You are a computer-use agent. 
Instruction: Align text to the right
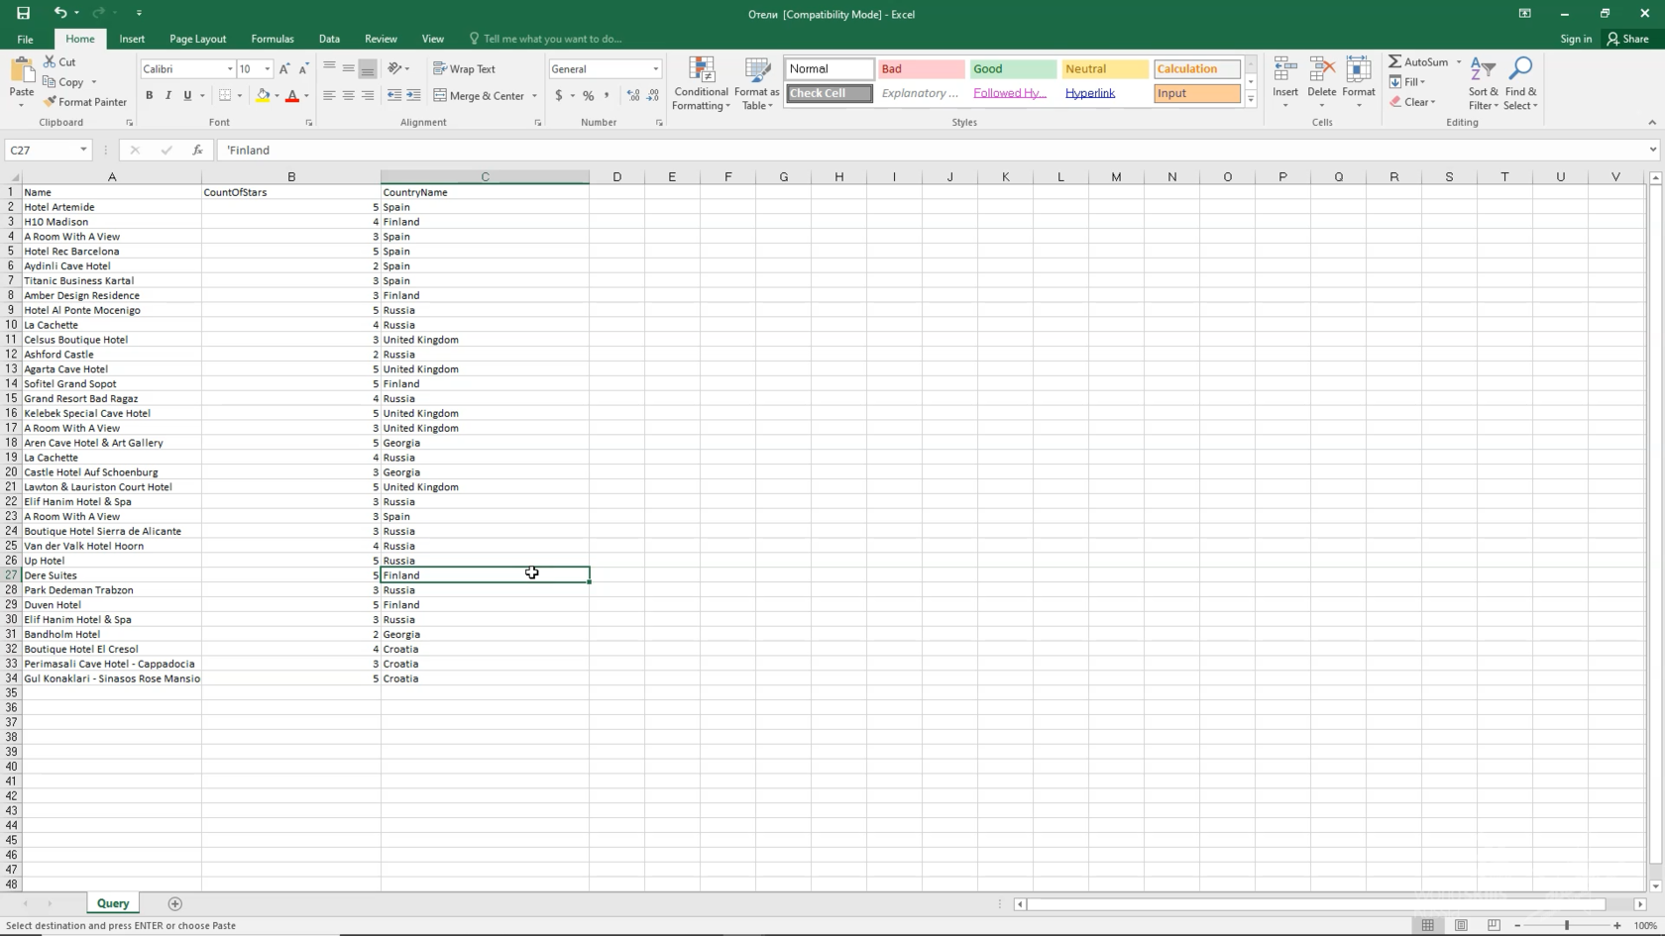tap(368, 96)
